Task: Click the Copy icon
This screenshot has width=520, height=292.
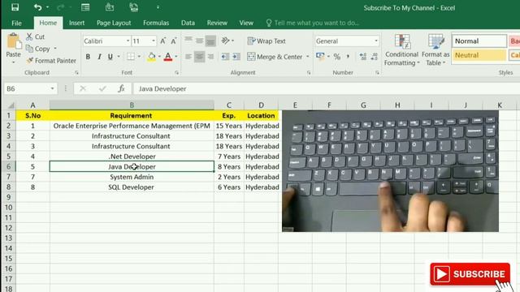Action: point(29,49)
